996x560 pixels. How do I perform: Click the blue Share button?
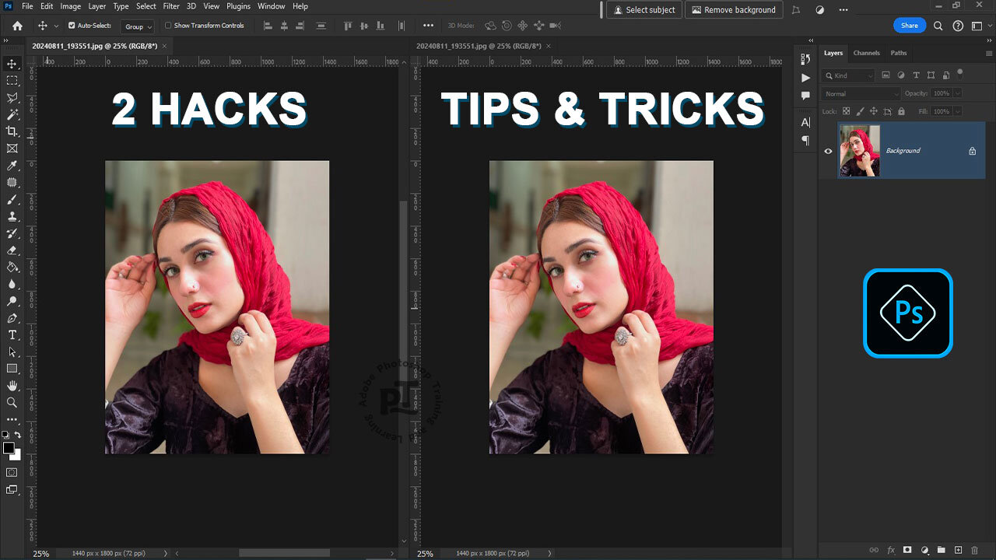point(910,26)
